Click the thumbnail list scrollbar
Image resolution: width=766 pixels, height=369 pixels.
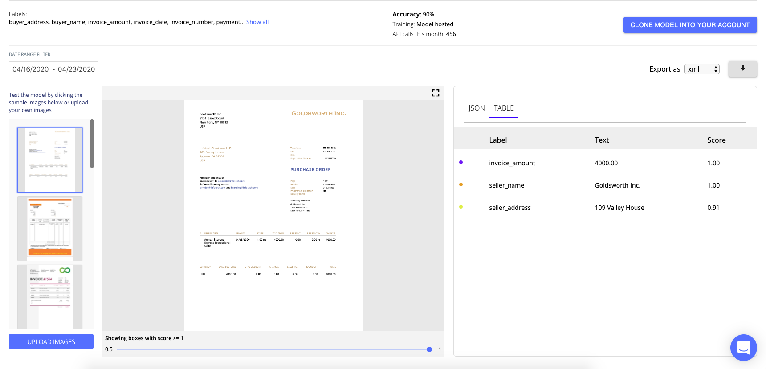point(92,144)
